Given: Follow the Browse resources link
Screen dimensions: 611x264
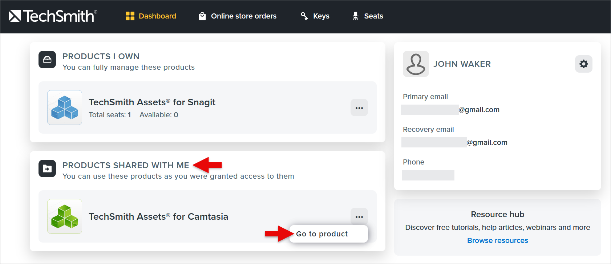Looking at the screenshot, I should click(x=497, y=240).
